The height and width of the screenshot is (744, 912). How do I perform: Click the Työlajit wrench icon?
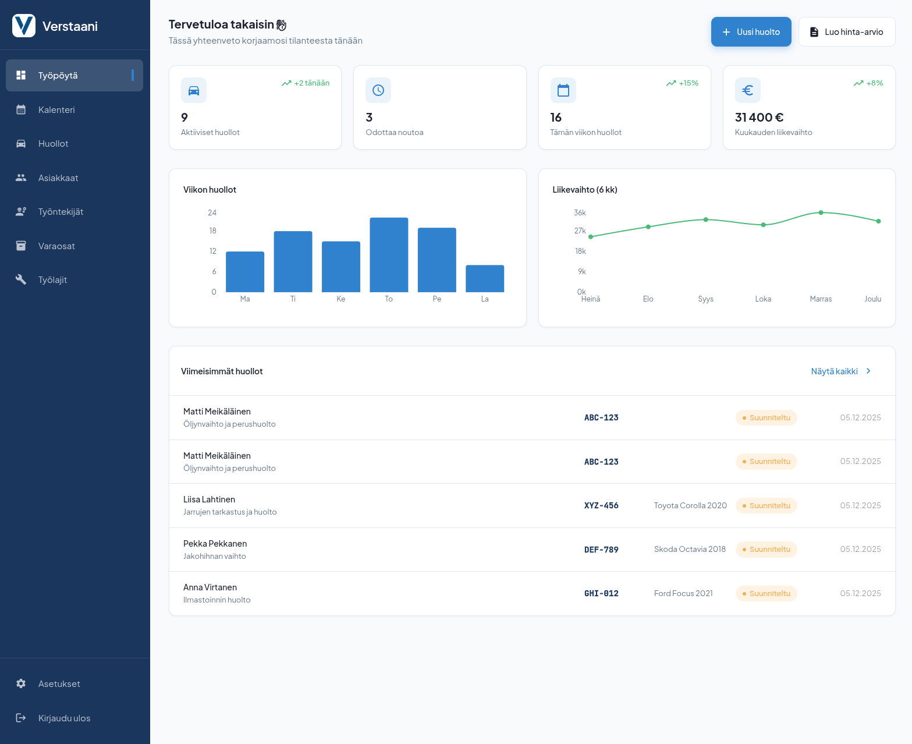point(21,279)
